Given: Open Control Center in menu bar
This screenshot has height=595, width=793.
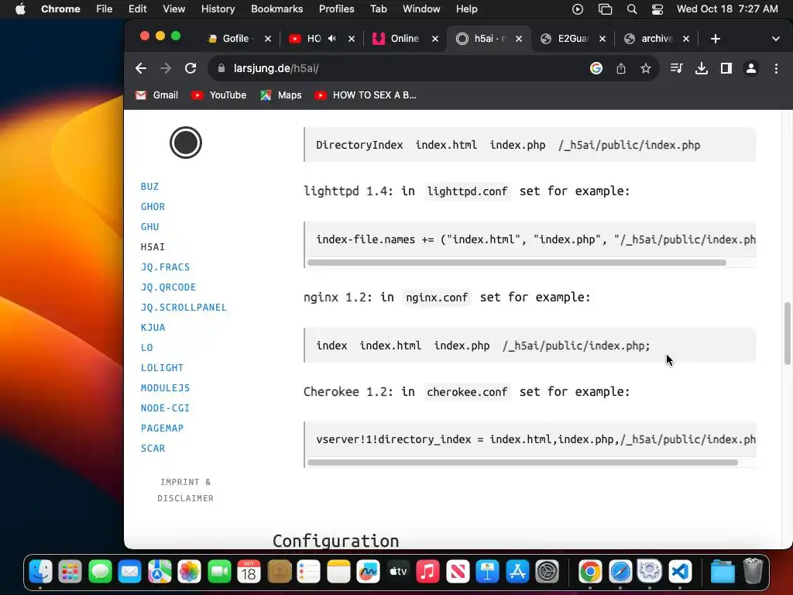Looking at the screenshot, I should pyautogui.click(x=657, y=9).
